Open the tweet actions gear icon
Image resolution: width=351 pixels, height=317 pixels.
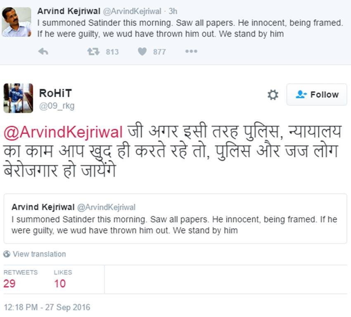point(272,95)
